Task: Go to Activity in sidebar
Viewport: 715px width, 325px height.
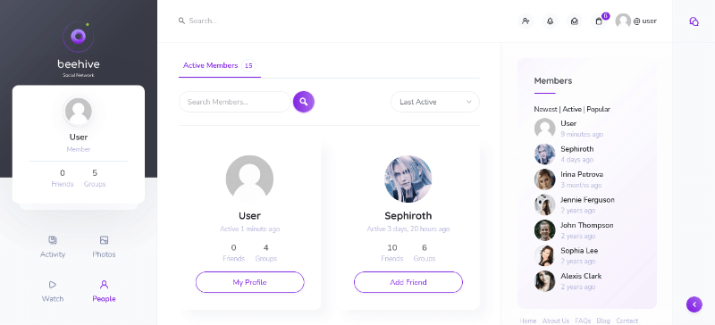Action: click(53, 247)
